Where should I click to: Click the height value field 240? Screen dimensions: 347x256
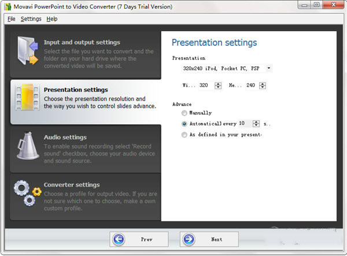252,86
